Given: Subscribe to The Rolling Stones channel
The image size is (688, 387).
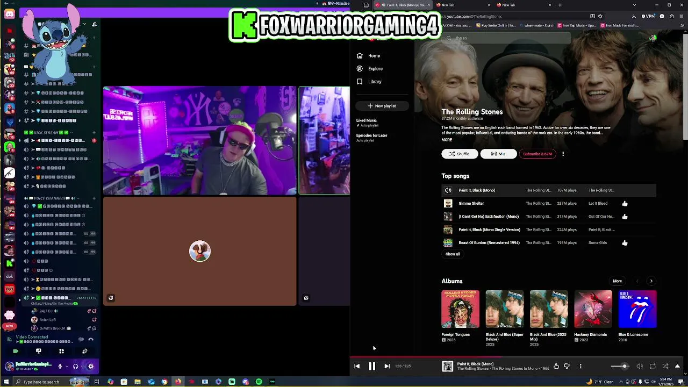Looking at the screenshot, I should [537, 154].
